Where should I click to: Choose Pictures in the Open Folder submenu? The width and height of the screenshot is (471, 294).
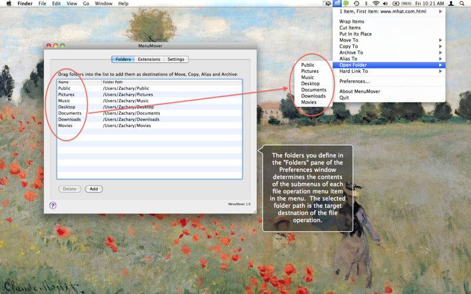coord(310,71)
